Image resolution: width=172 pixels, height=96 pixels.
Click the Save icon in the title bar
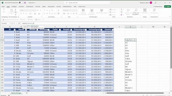coord(25,3)
